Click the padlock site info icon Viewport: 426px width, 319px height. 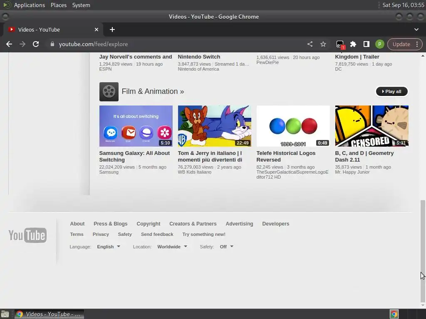[52, 44]
